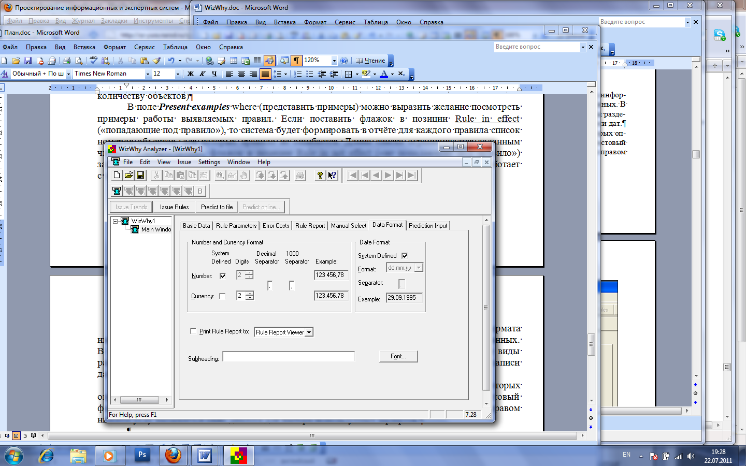Image resolution: width=746 pixels, height=466 pixels.
Task: Open the font color arrow dropdown in Word
Action: click(x=392, y=74)
